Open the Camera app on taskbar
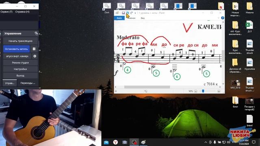The height and width of the screenshot is (146, 260). pyautogui.click(x=125, y=142)
